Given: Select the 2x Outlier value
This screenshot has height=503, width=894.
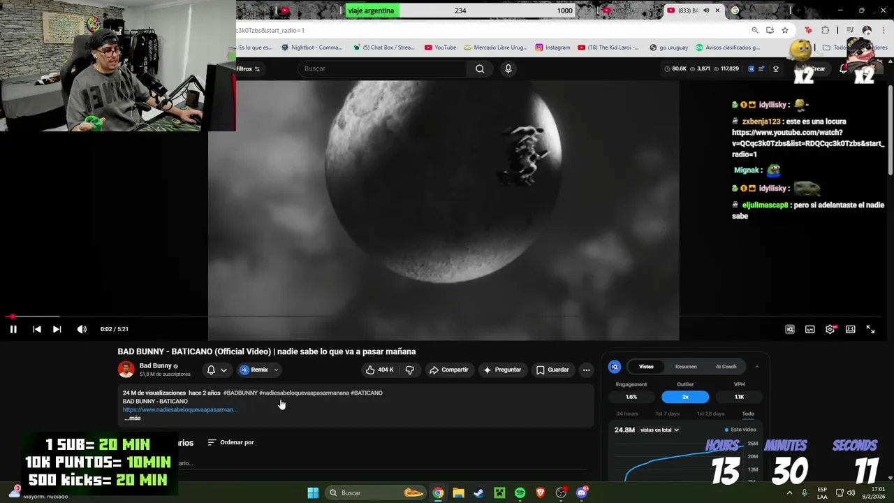Looking at the screenshot, I should point(685,397).
